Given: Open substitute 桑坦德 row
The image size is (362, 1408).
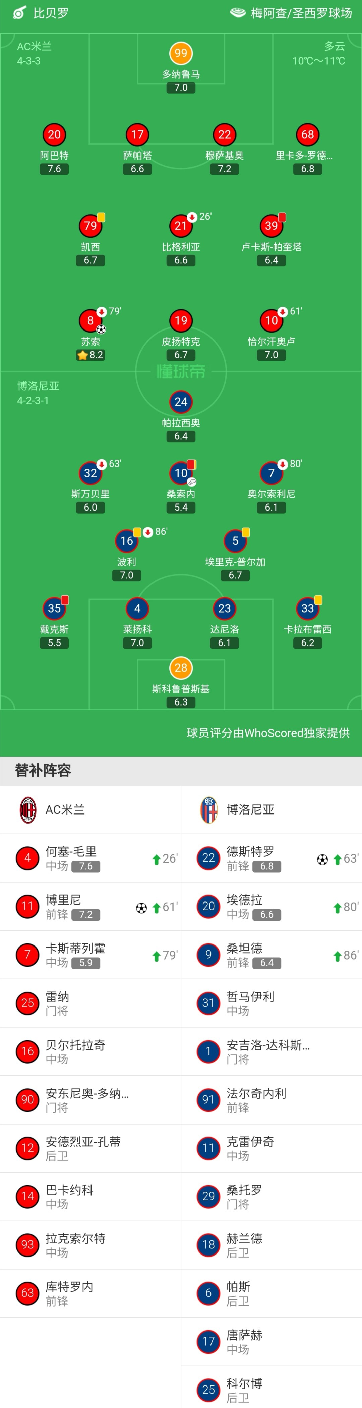Looking at the screenshot, I should [271, 955].
